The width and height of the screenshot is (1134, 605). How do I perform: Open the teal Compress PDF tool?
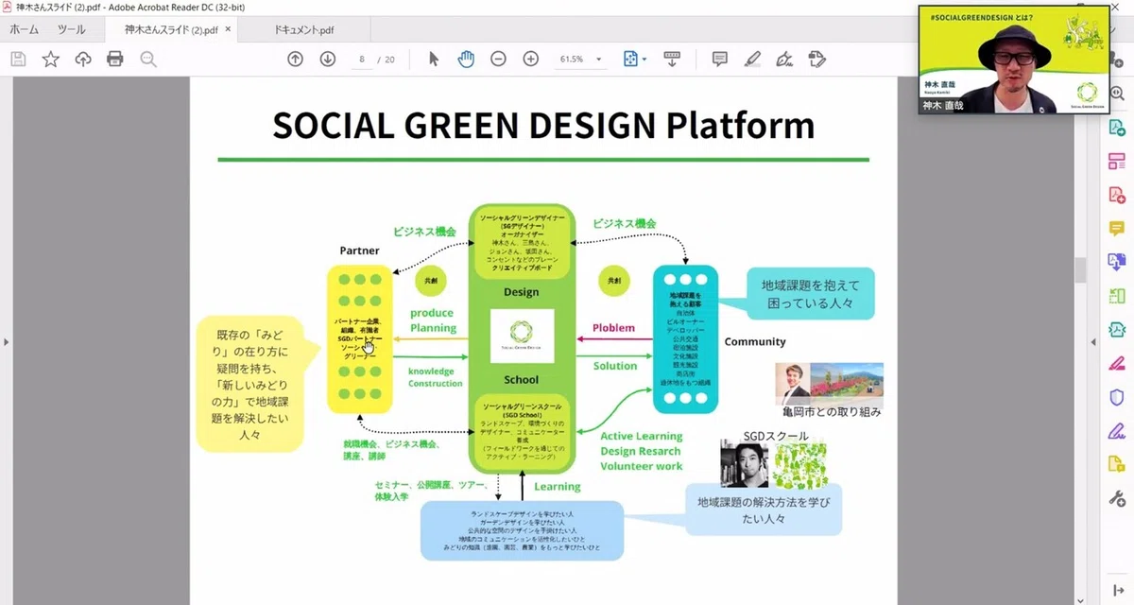click(1117, 329)
